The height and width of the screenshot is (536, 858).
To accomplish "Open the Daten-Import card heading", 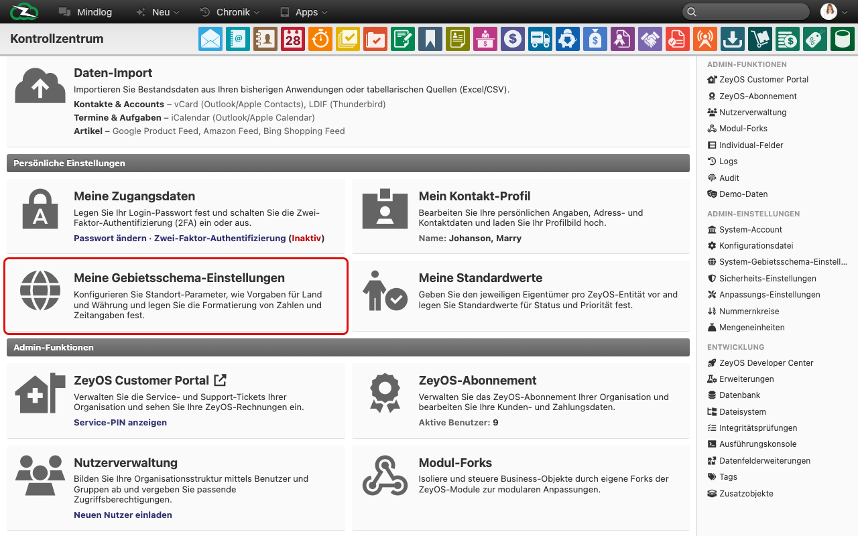I will click(x=113, y=73).
